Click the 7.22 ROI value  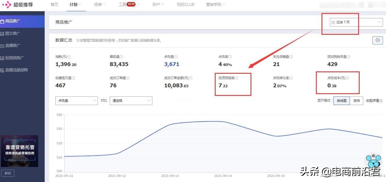point(223,86)
